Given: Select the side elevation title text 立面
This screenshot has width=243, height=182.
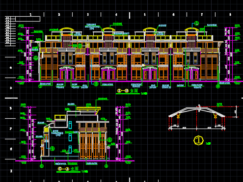Looking at the screenshot, I should (x=75, y=169).
